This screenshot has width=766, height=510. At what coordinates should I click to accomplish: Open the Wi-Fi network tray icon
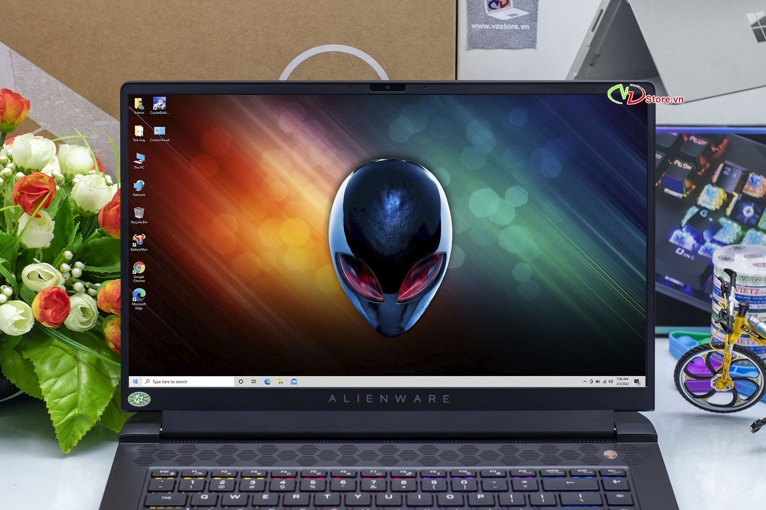click(x=604, y=381)
